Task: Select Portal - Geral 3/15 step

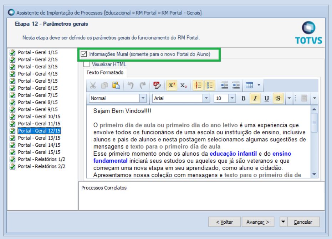Action: click(x=38, y=67)
